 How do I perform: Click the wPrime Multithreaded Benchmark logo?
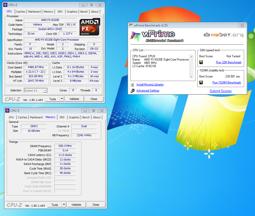pyautogui.click(x=157, y=36)
